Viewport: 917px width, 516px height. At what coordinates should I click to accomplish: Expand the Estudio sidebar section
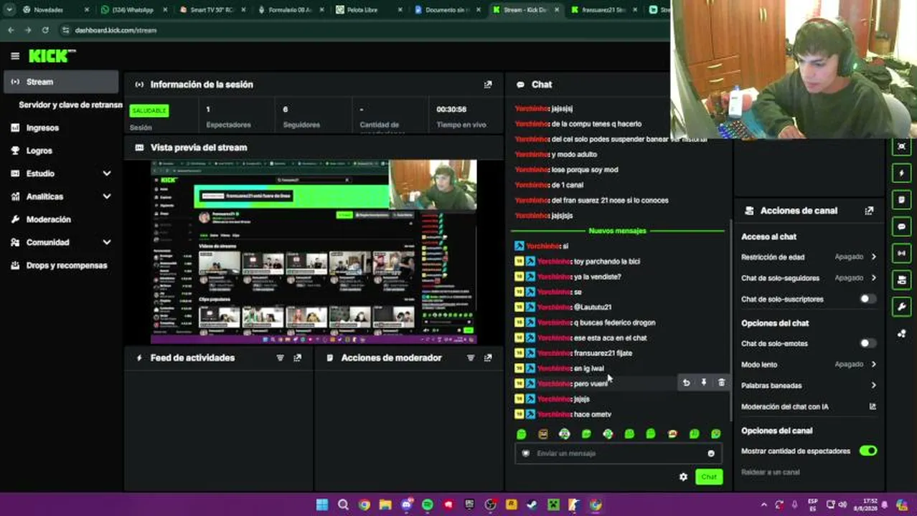pos(107,173)
